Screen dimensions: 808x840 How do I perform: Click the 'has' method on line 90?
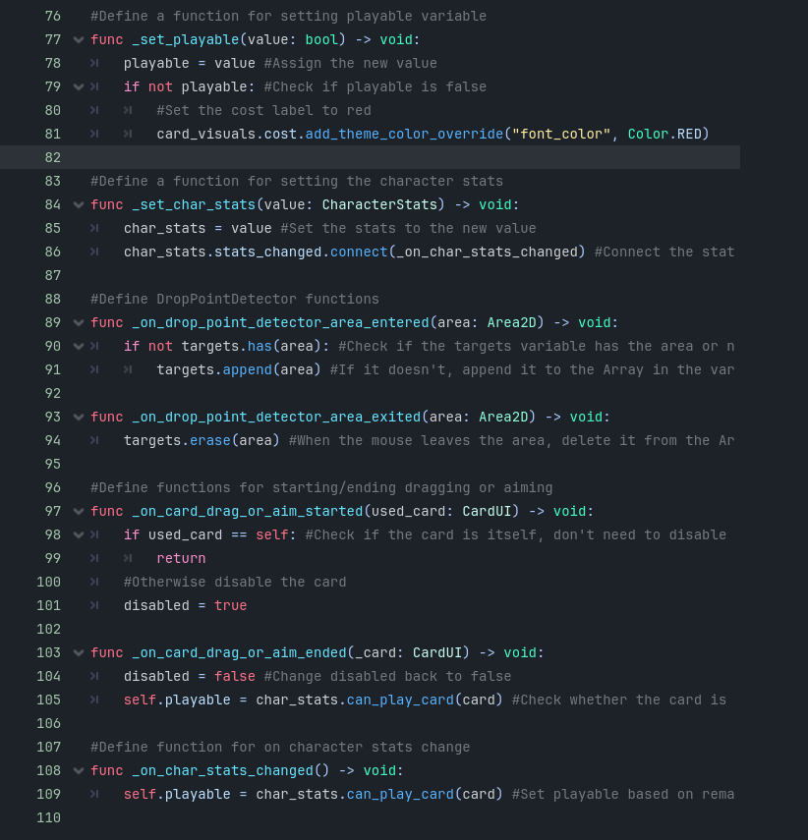click(x=260, y=346)
